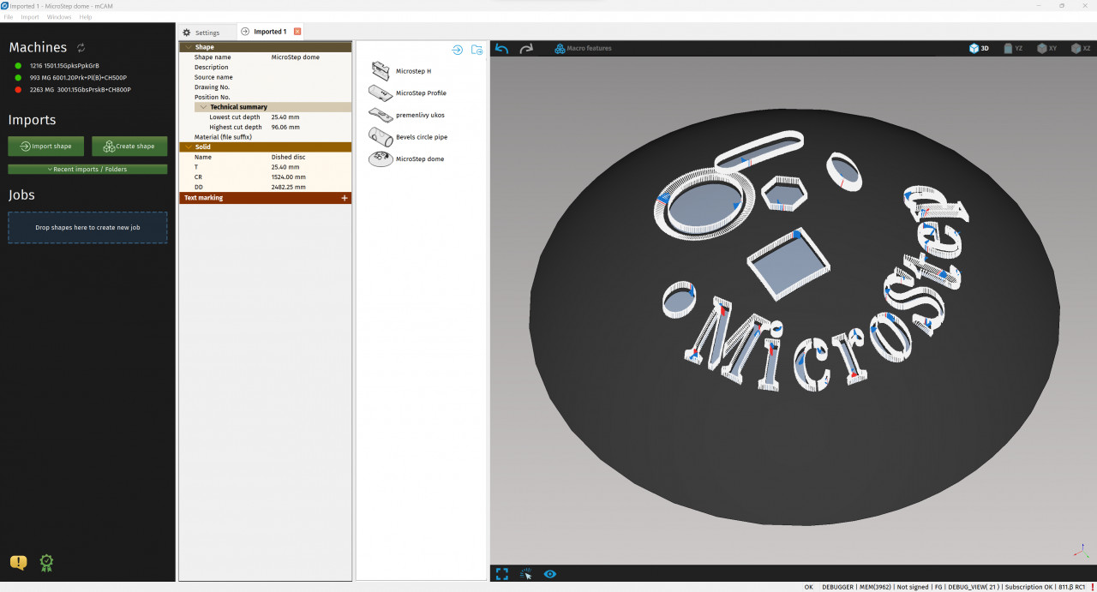Click the axis orientation gizmo

point(1081,551)
